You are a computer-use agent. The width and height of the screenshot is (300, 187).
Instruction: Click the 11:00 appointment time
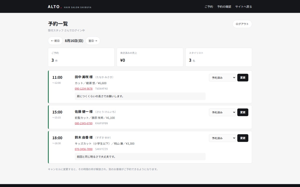(57, 77)
